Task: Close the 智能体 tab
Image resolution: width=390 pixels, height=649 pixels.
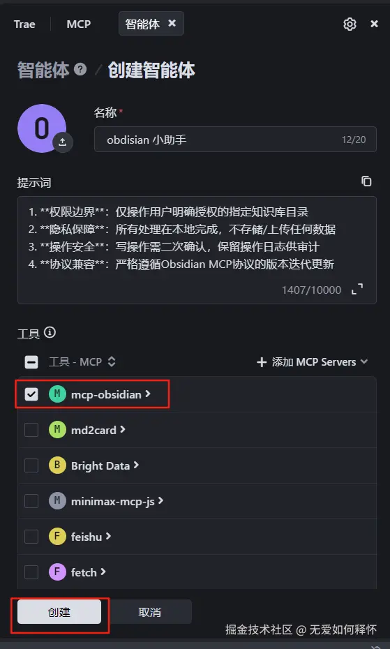Action: (x=172, y=24)
